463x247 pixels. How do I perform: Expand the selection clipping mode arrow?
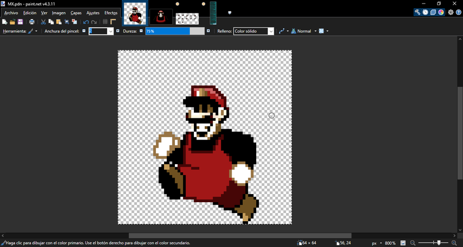tap(327, 31)
